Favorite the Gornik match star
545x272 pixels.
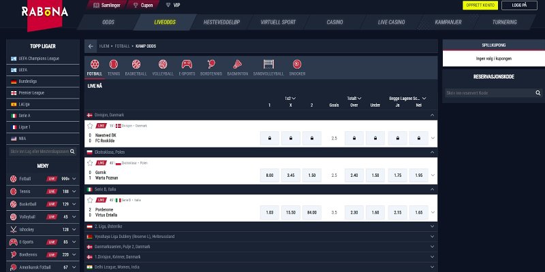tap(90, 163)
